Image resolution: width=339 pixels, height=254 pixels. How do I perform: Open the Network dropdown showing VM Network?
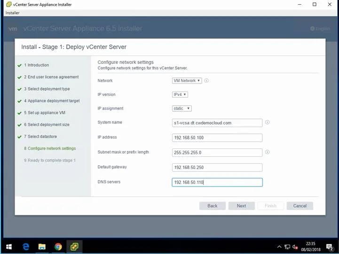[x=187, y=81]
